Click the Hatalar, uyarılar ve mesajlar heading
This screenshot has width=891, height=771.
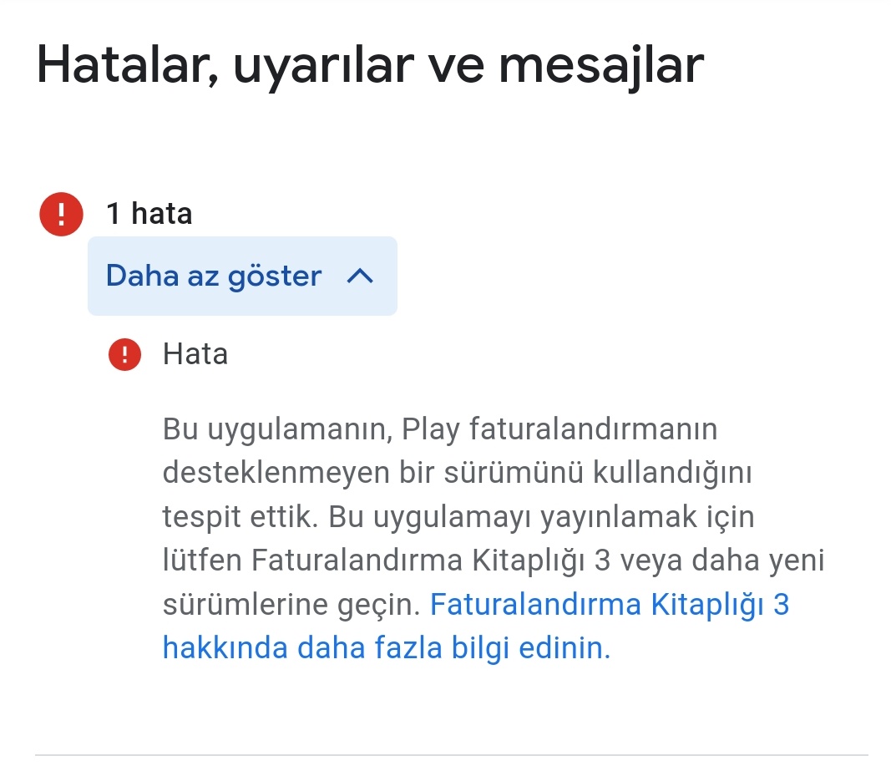click(371, 65)
